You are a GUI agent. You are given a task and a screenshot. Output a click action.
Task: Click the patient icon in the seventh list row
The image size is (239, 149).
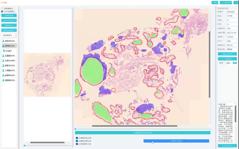3,70
